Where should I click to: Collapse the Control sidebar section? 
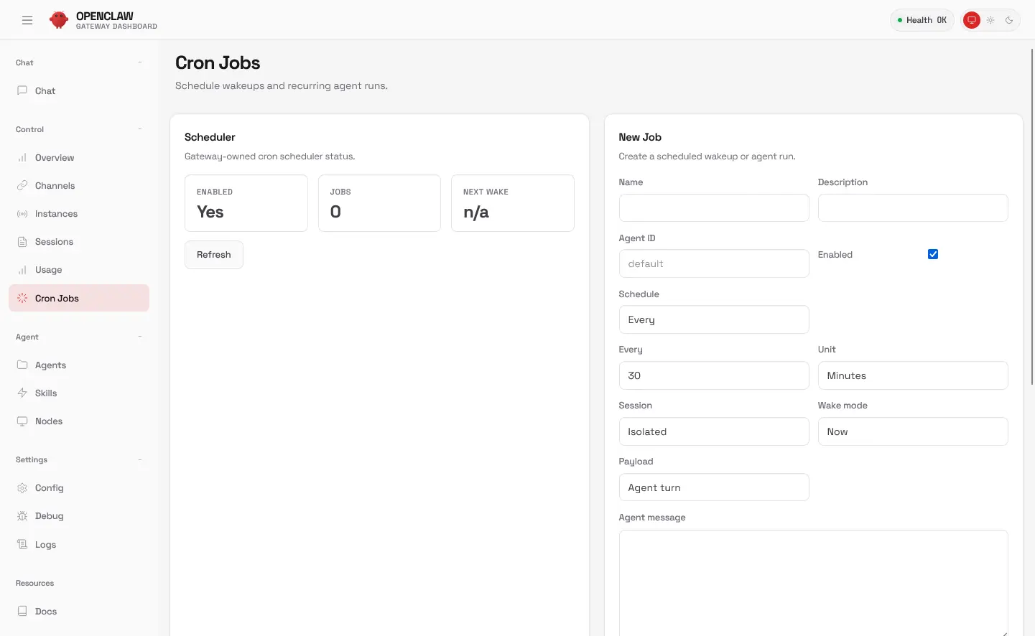click(x=139, y=129)
